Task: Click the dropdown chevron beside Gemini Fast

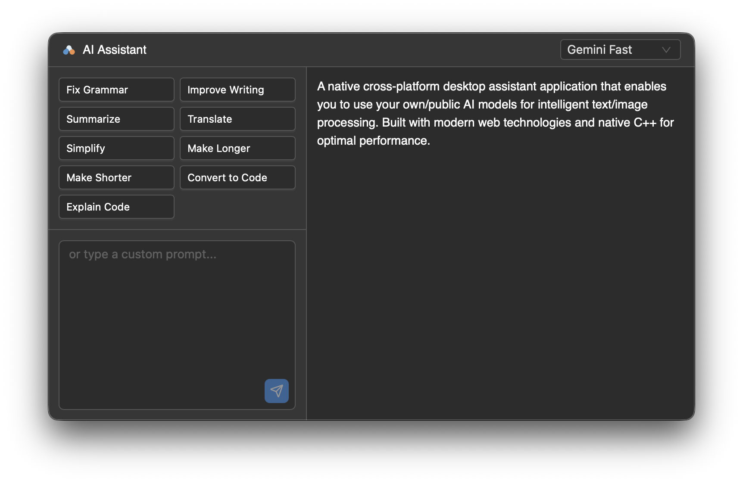Action: (666, 50)
